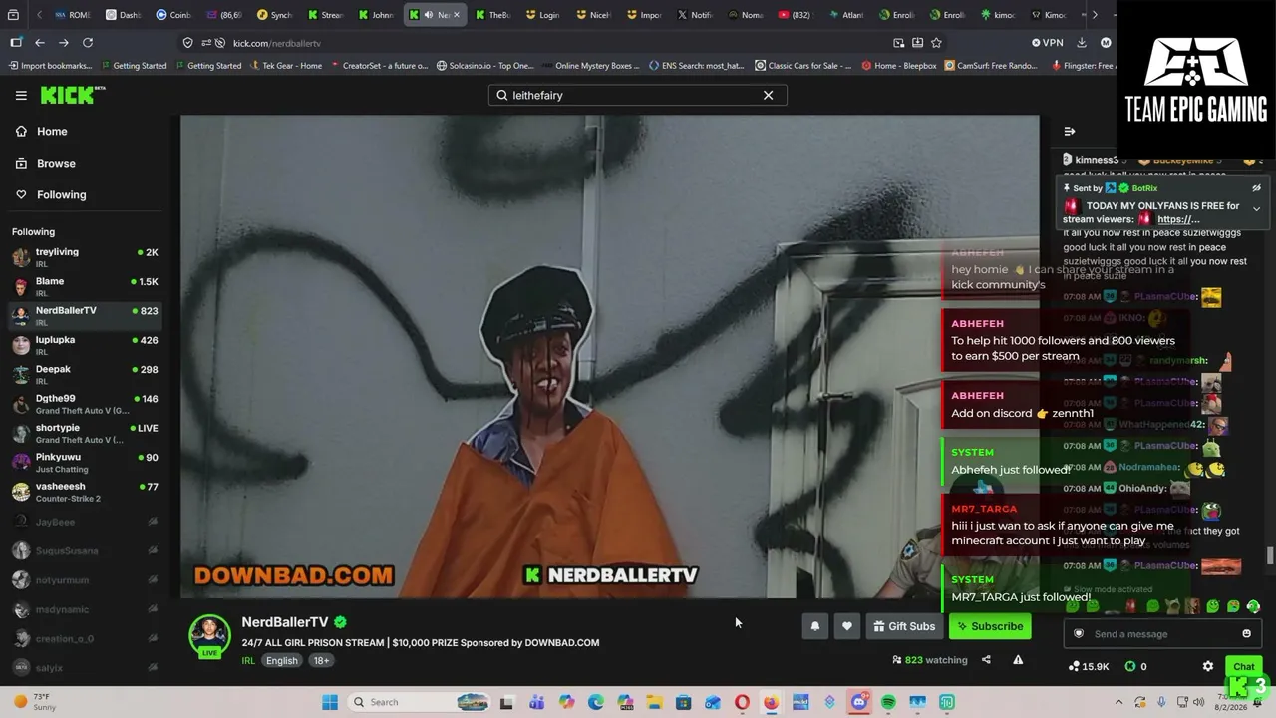Open shortypie's live stream
Viewport: 1276px width, 718px height.
(x=86, y=433)
